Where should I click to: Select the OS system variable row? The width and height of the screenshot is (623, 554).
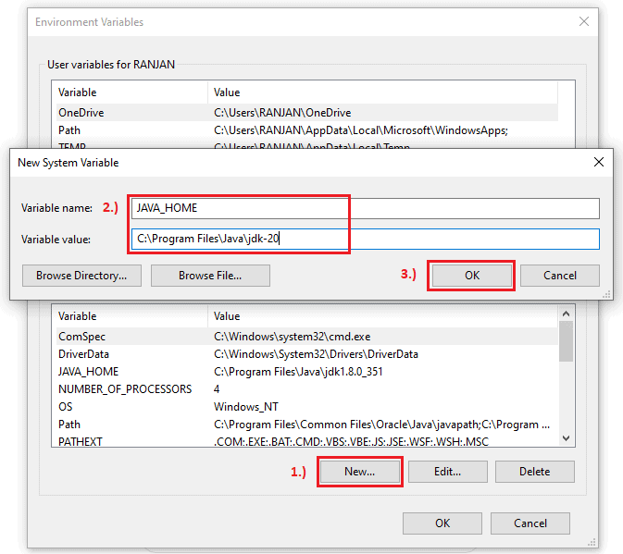click(x=307, y=407)
